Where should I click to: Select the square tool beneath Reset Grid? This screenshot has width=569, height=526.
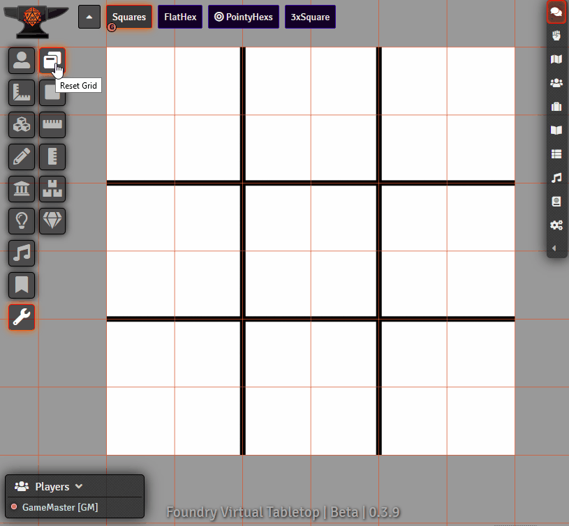52,93
